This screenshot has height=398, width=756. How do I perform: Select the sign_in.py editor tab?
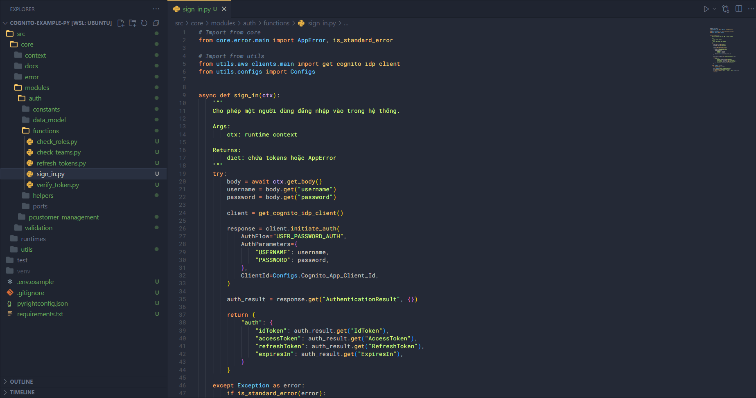coord(196,9)
